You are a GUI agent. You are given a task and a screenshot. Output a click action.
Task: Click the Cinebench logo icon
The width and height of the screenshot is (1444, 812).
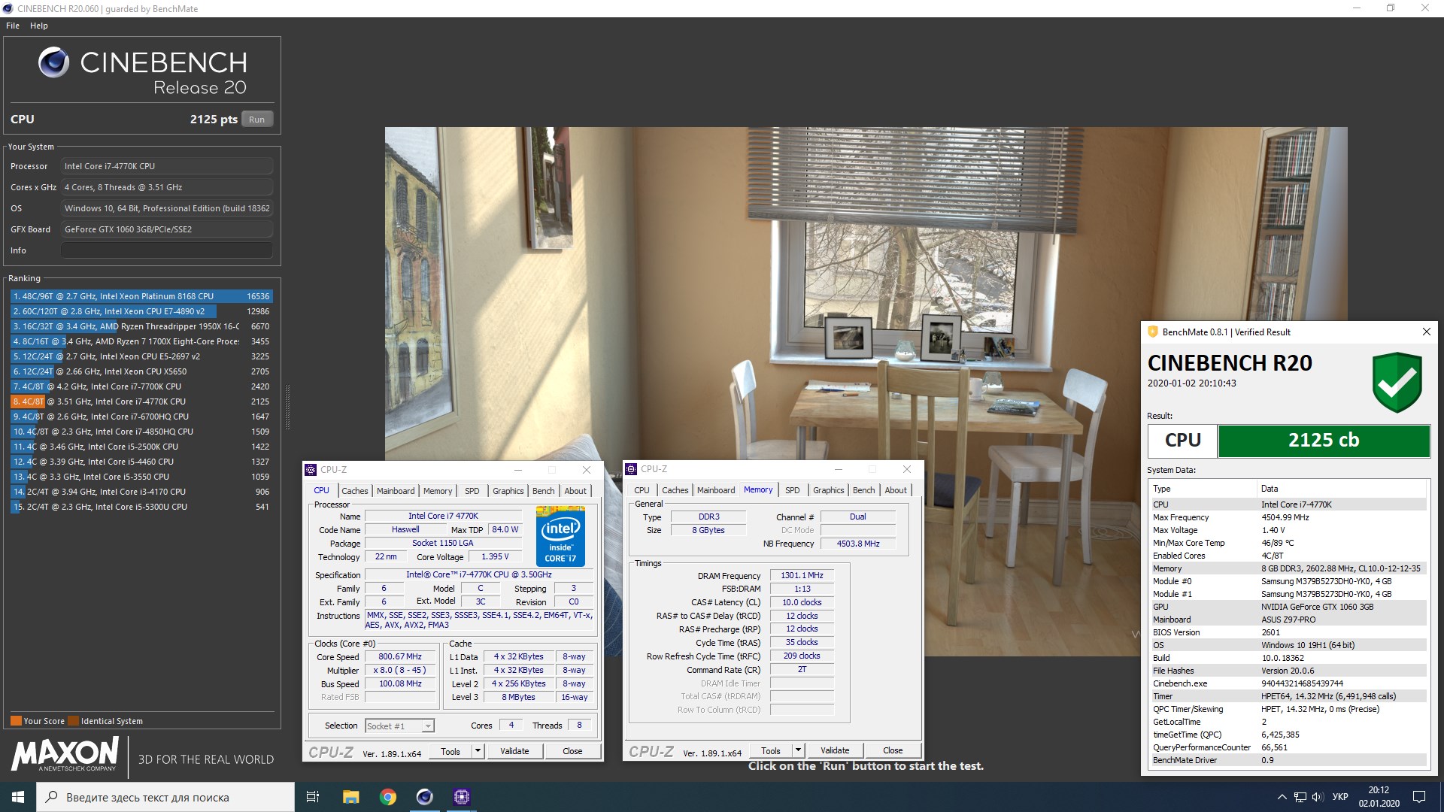pos(53,62)
